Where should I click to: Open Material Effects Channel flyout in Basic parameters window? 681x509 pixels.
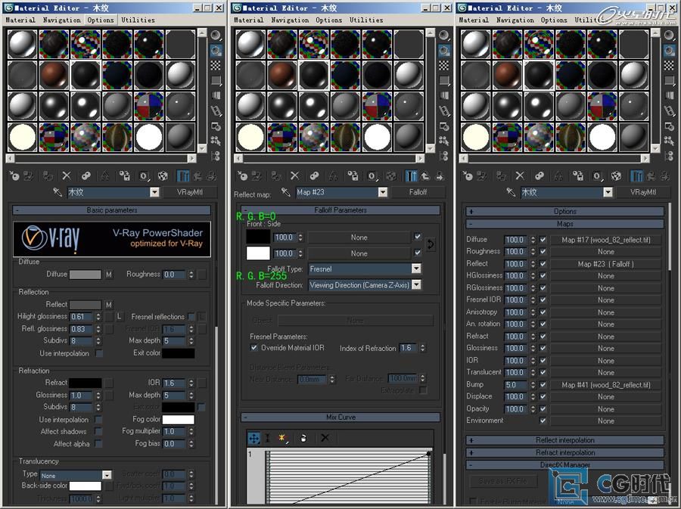point(144,175)
